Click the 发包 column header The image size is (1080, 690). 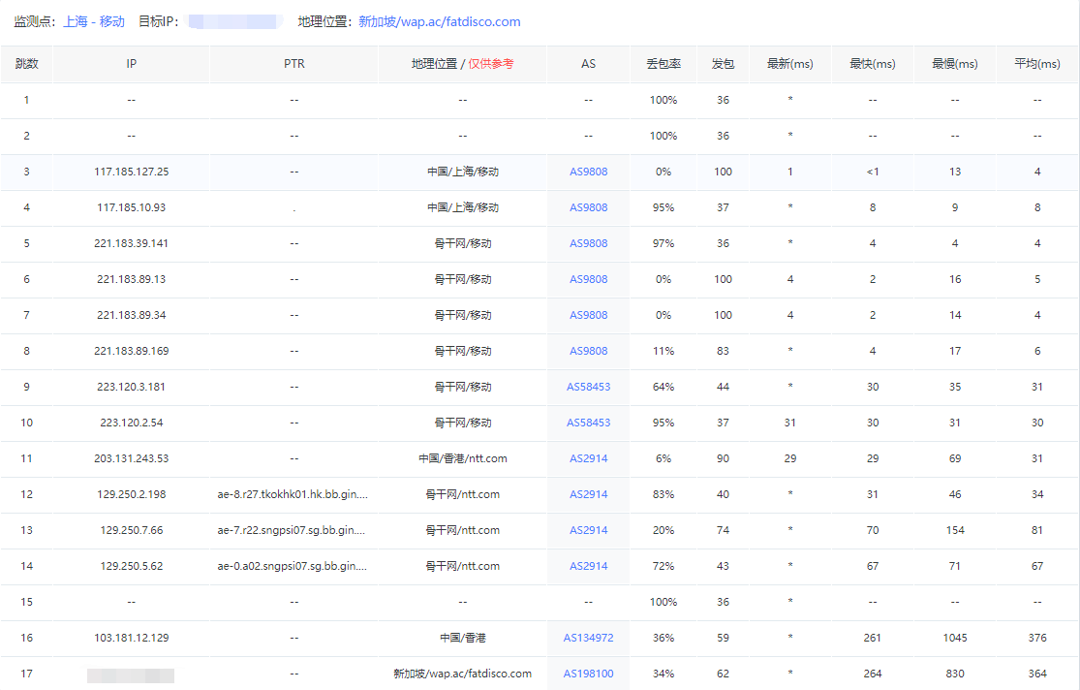click(723, 63)
